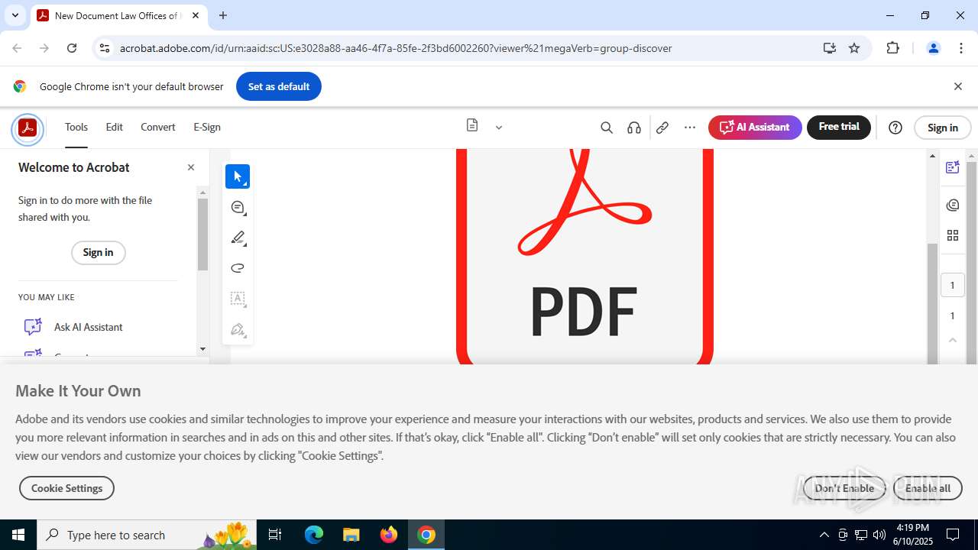The height and width of the screenshot is (550, 978).
Task: Select the freehand draw loop tool
Action: coord(238,268)
